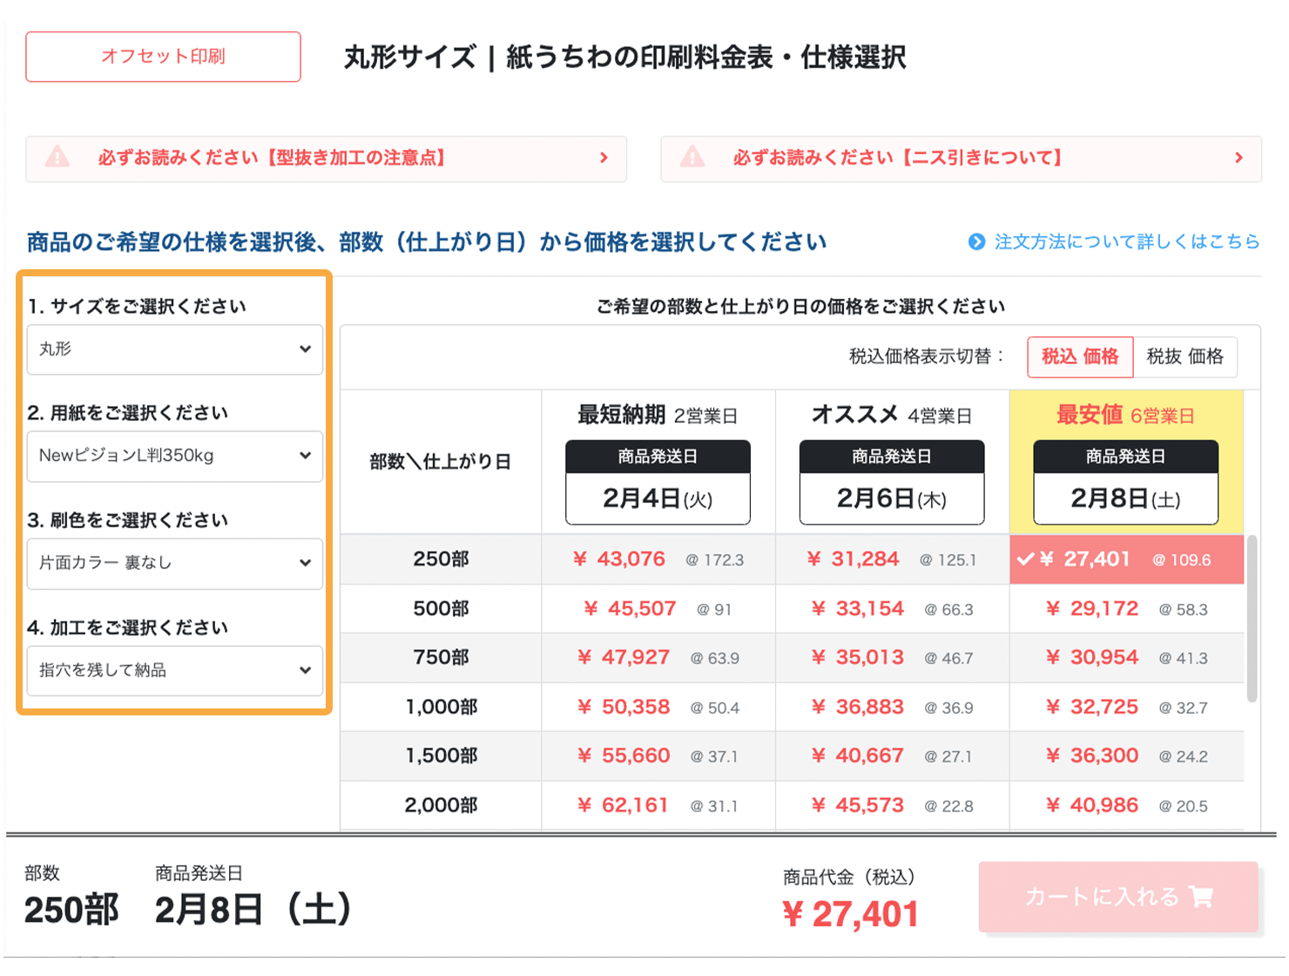Switch price display to 税抜 価格
1289x976 pixels.
(1185, 357)
